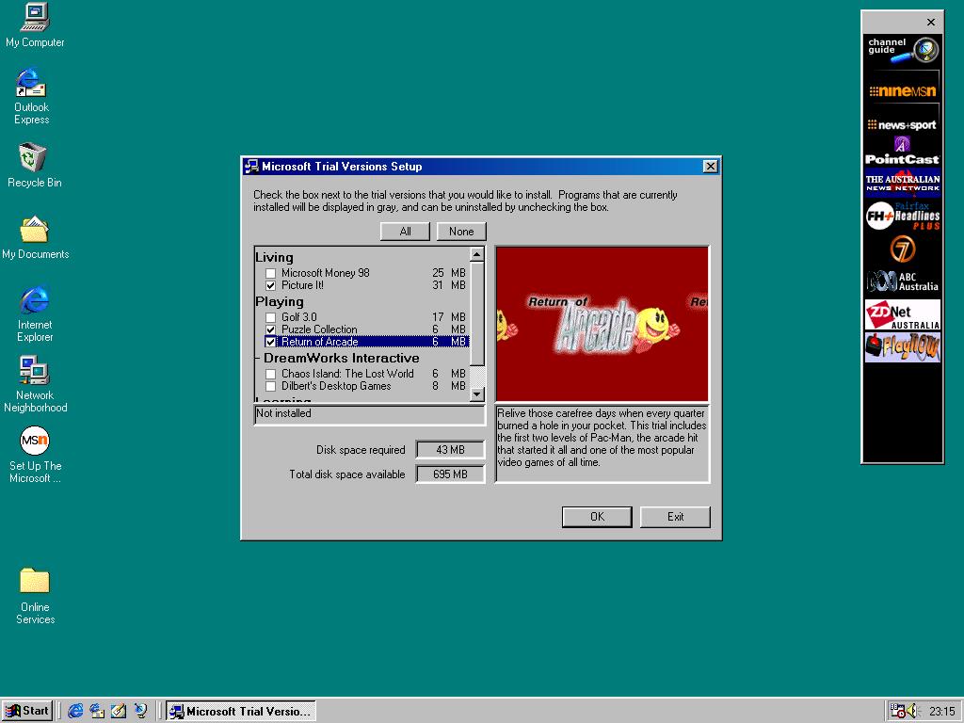Viewport: 964px width, 723px height.
Task: Open the ABC Australia channel
Action: 902,281
